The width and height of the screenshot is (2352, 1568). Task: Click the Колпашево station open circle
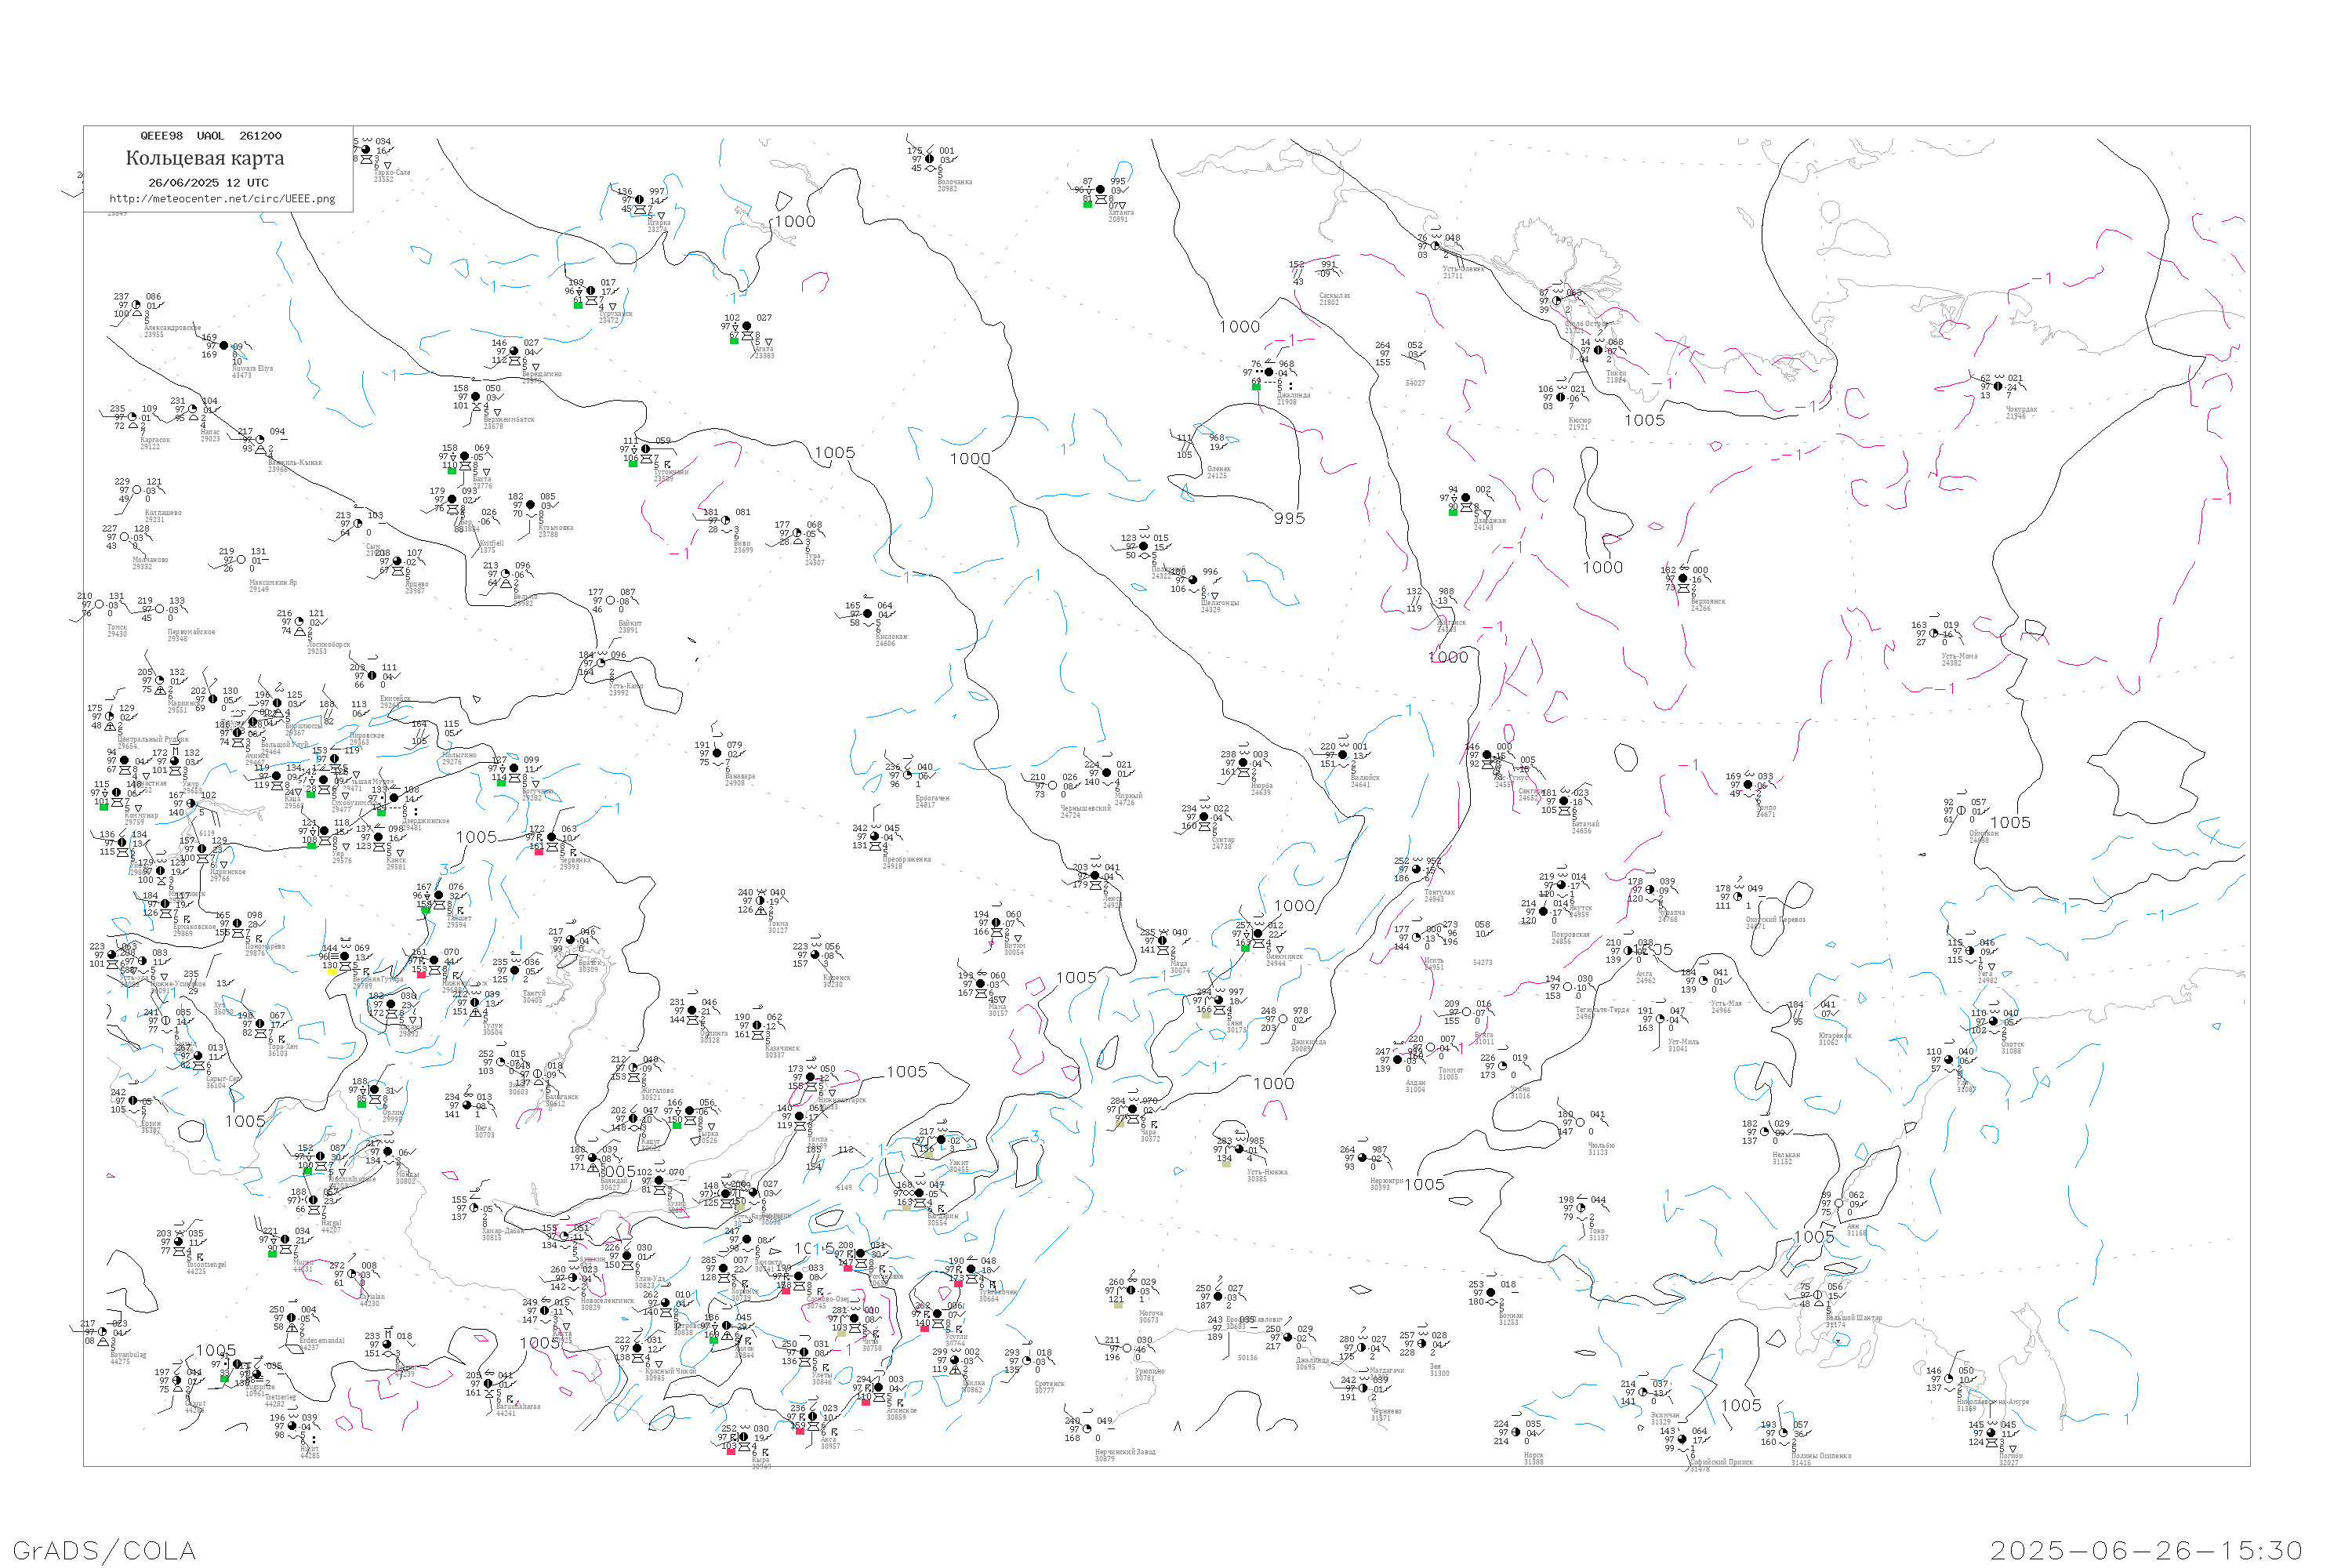pyautogui.click(x=137, y=490)
